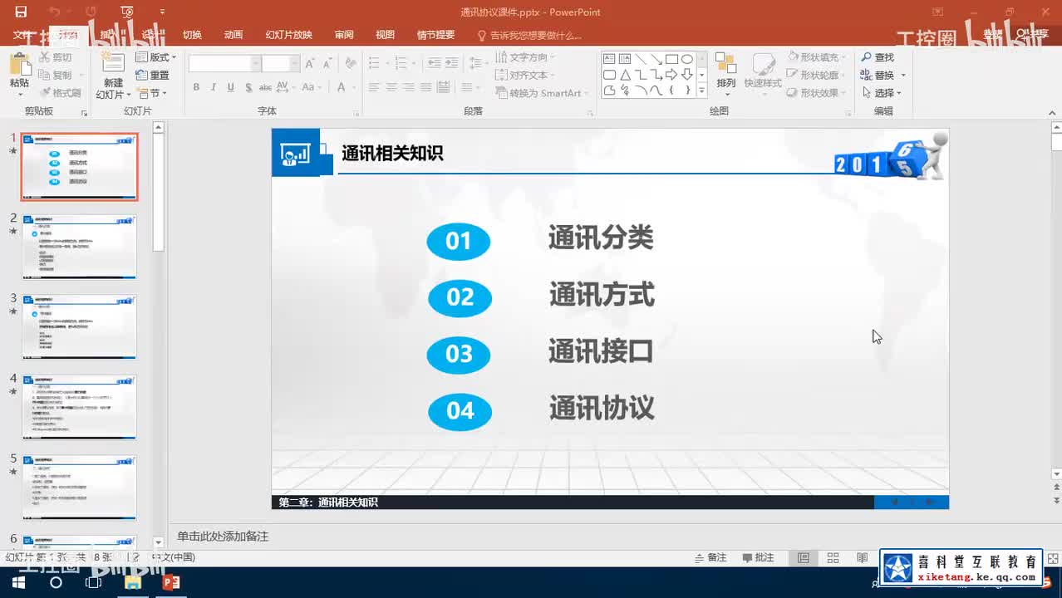Screen dimensions: 1062x598
Task: Open the Change Case (Aa) dropdown
Action: (311, 87)
